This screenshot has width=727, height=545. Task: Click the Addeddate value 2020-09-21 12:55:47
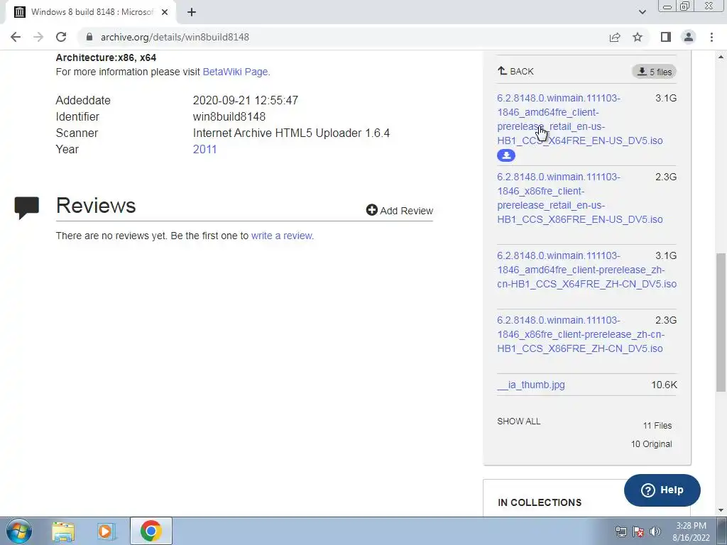[x=245, y=101]
